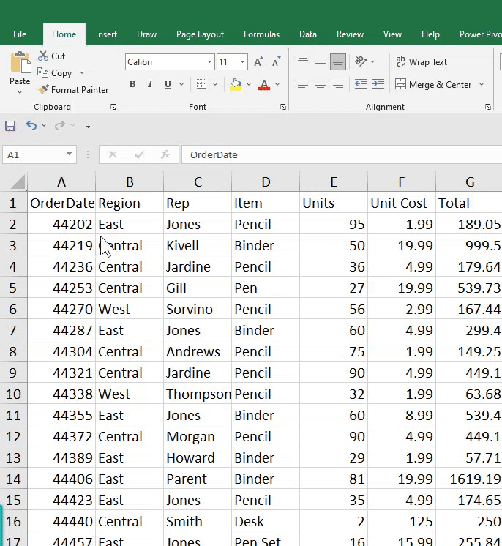This screenshot has height=546, width=502.
Task: Open the Help tab
Action: tap(430, 34)
